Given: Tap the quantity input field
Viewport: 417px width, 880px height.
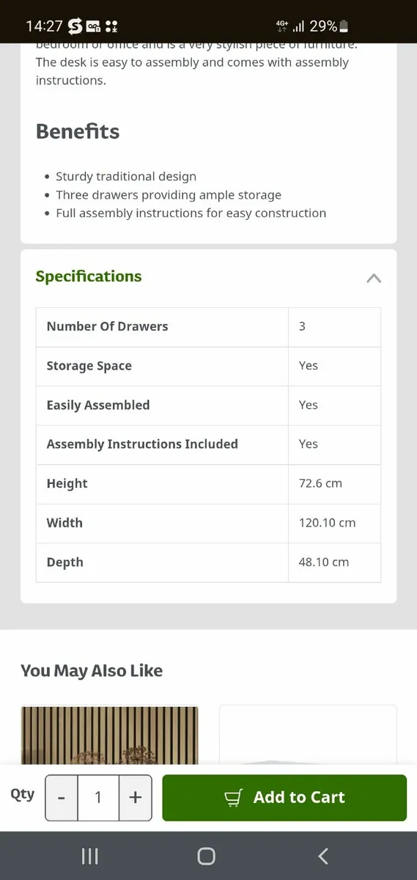Looking at the screenshot, I should [x=98, y=798].
